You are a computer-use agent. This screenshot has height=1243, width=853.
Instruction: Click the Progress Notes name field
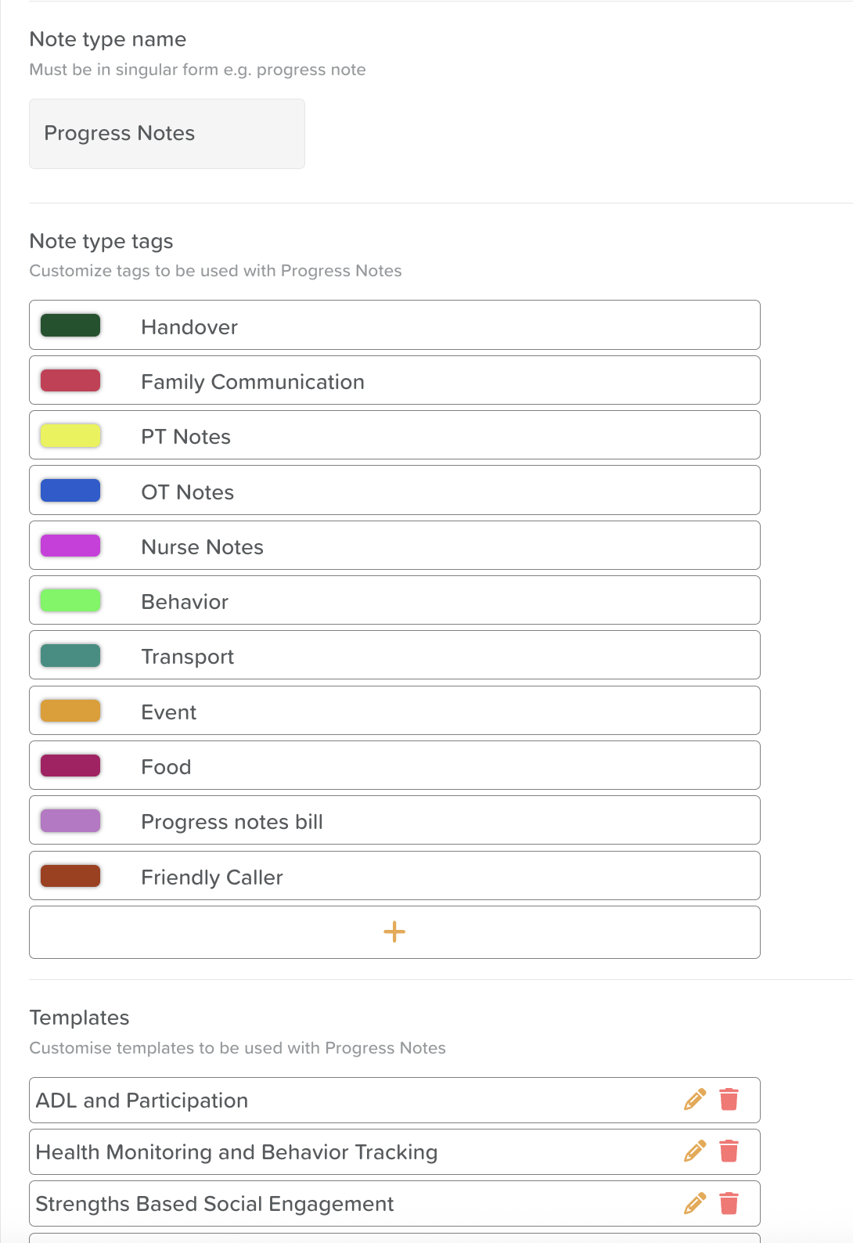pyautogui.click(x=167, y=134)
